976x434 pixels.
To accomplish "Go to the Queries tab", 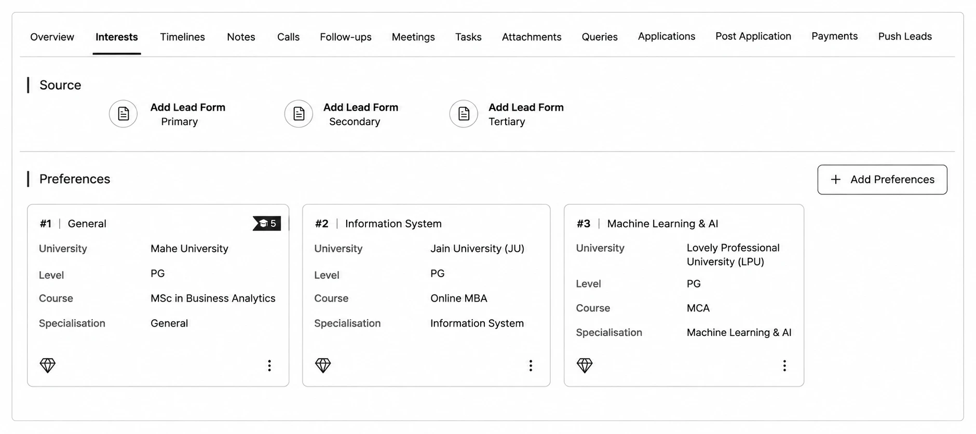I will click(x=600, y=37).
